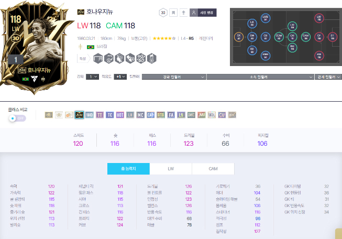This screenshot has height=239, width=342.
Task: Pick the BTB class badge
Action: 161,115
